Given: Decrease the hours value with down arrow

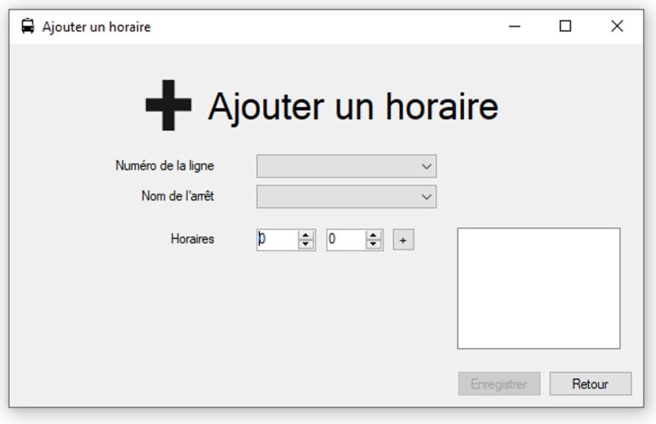Looking at the screenshot, I should (x=306, y=245).
